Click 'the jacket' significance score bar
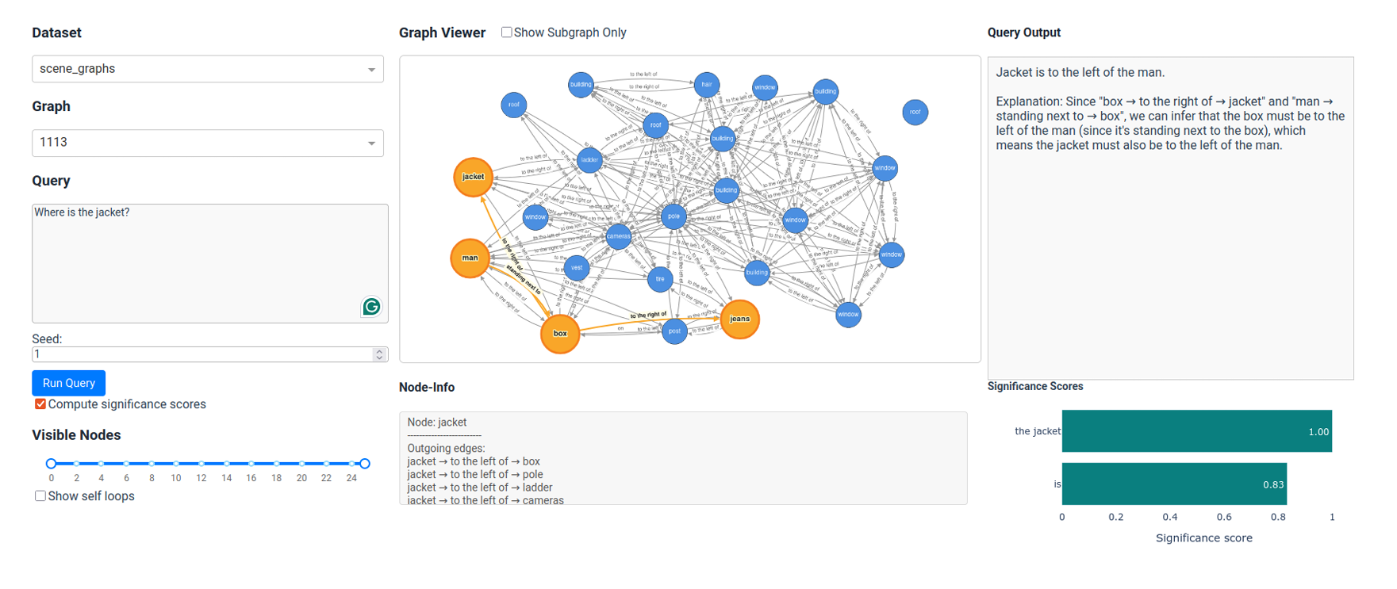This screenshot has height=589, width=1397. click(1196, 431)
